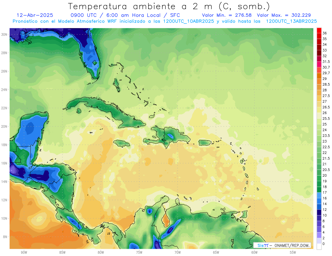Click the 'Valor Max. = 302.229' readout
Viewport: 332px width, 256px height.
284,15
